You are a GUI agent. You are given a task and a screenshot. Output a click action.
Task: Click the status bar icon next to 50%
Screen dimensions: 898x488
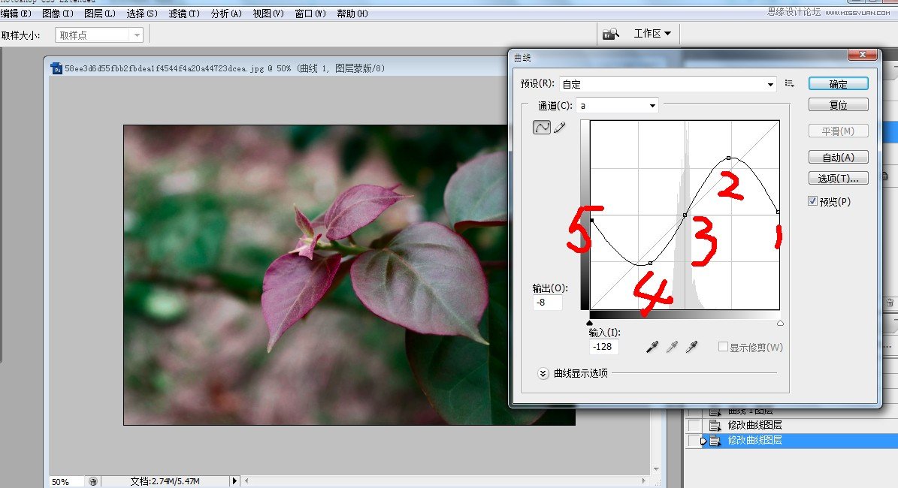point(92,482)
